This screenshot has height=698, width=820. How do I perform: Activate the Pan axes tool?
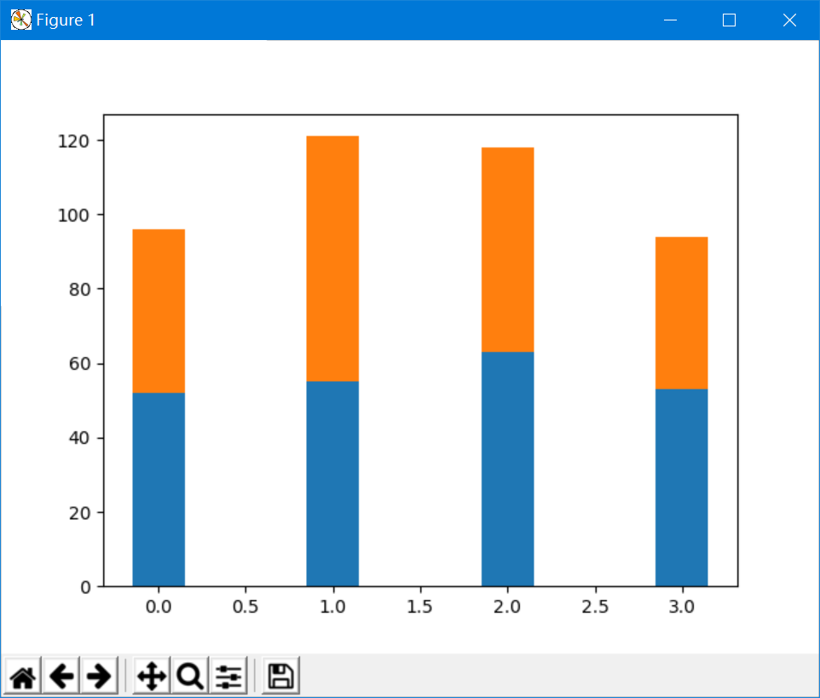click(152, 676)
